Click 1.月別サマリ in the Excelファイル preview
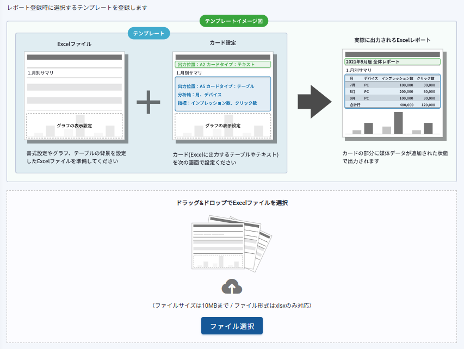 pyautogui.click(x=41, y=72)
